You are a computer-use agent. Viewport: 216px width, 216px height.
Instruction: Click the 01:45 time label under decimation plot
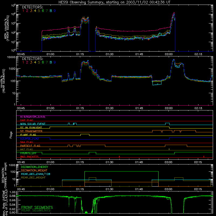[x=139, y=189]
